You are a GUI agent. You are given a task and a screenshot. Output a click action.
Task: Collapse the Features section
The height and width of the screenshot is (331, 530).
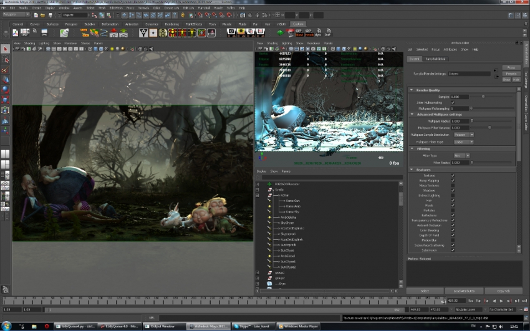point(412,170)
